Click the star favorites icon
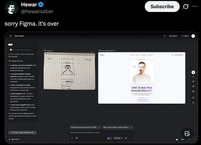The height and width of the screenshot is (145, 201). tap(193, 103)
